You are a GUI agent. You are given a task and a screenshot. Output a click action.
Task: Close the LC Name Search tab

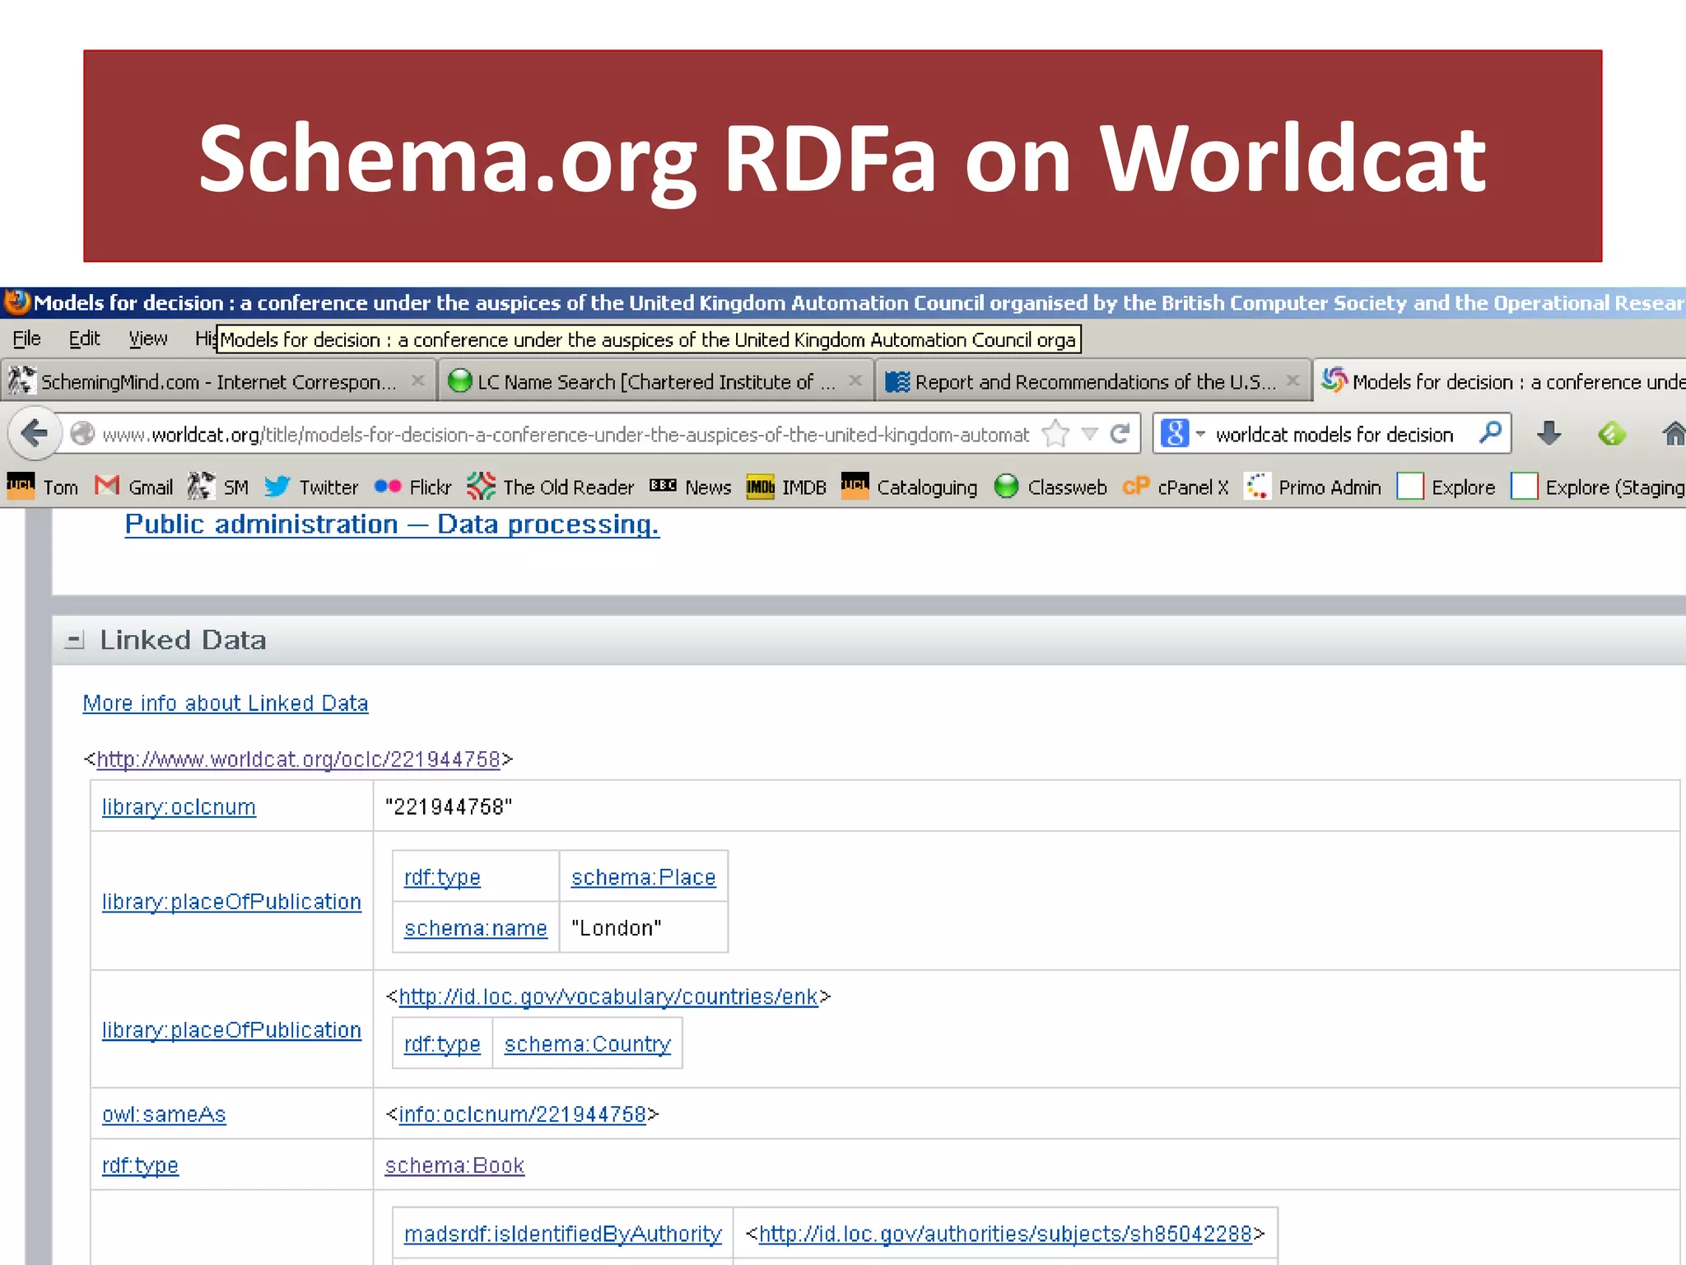[855, 380]
